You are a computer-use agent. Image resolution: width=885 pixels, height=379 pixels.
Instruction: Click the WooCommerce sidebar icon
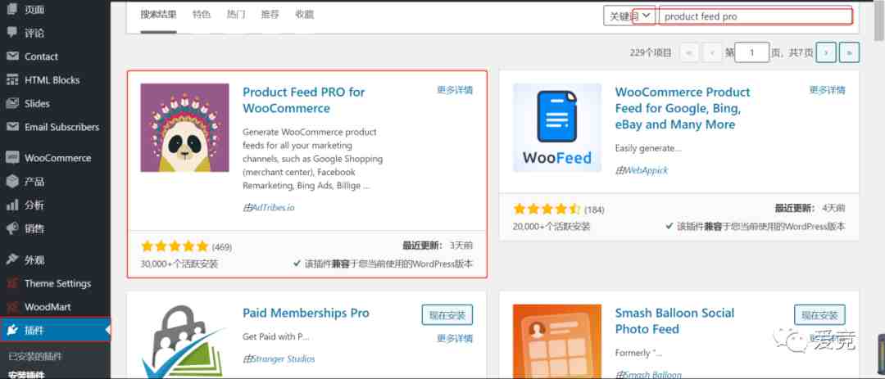[11, 158]
